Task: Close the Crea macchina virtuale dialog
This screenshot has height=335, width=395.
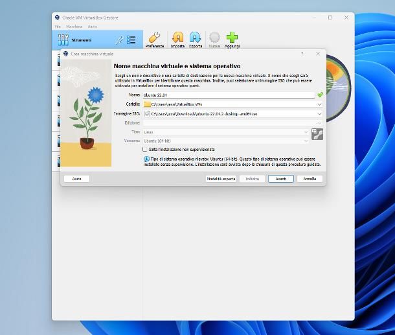Action: [318, 54]
